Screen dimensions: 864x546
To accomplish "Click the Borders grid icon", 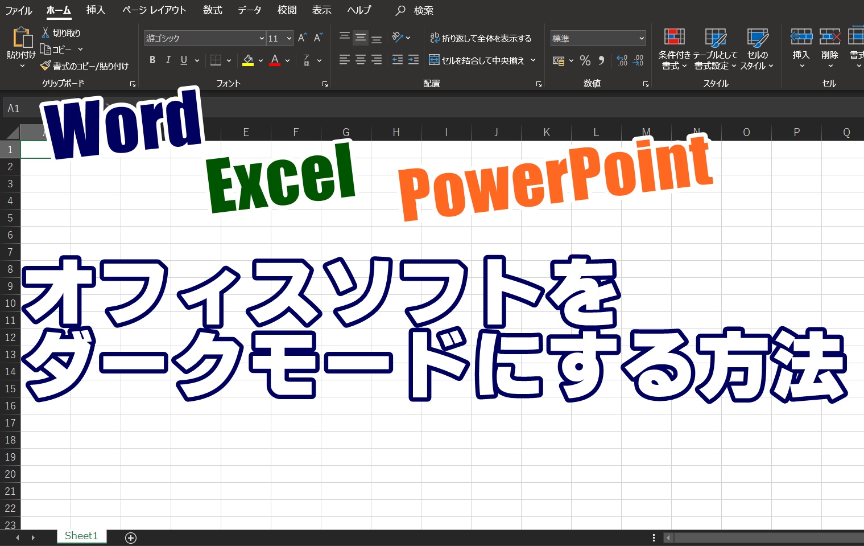I will click(x=216, y=60).
